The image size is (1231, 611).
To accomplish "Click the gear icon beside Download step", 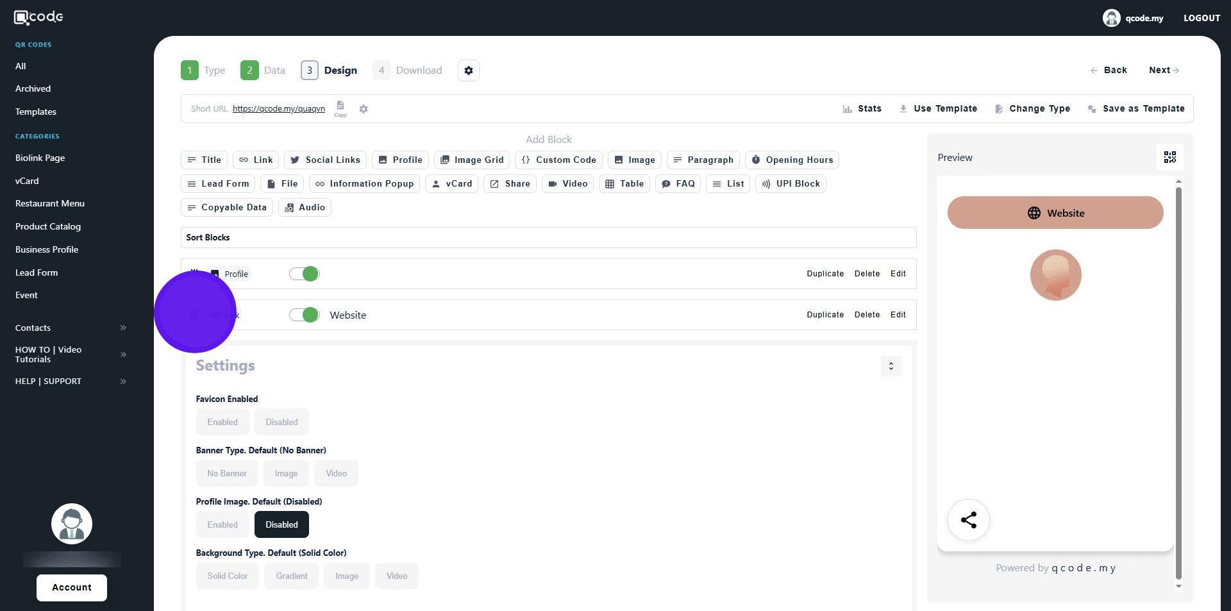I will [x=469, y=71].
